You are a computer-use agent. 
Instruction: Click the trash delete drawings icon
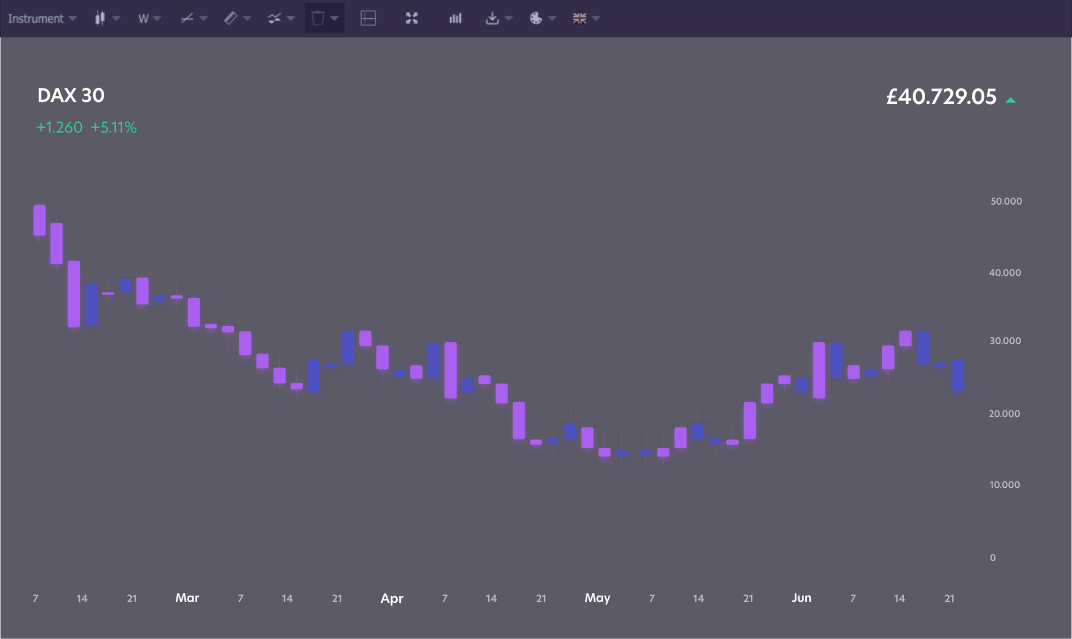[x=318, y=18]
